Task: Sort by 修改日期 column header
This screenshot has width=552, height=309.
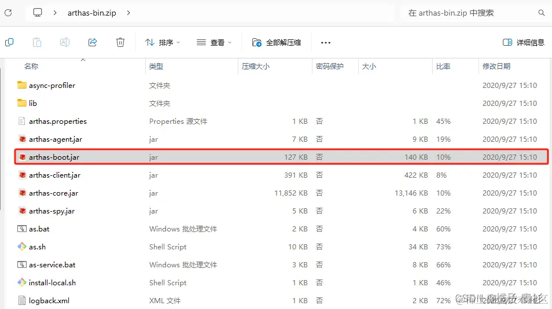Action: [x=496, y=66]
